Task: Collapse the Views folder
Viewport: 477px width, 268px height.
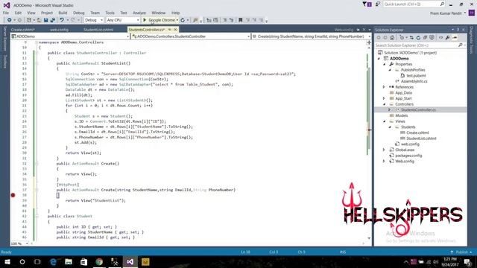Action: point(384,121)
